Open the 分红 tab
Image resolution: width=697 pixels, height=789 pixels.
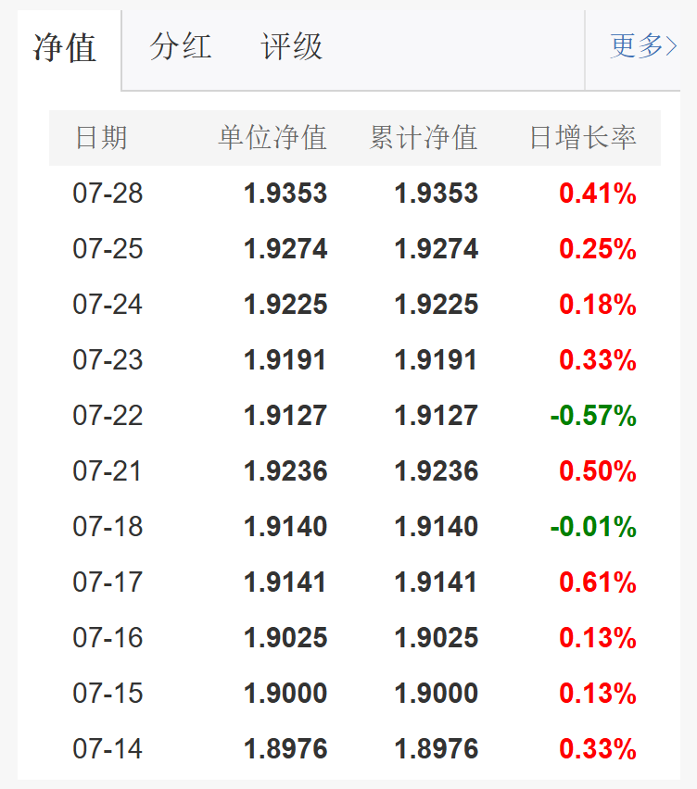[181, 46]
